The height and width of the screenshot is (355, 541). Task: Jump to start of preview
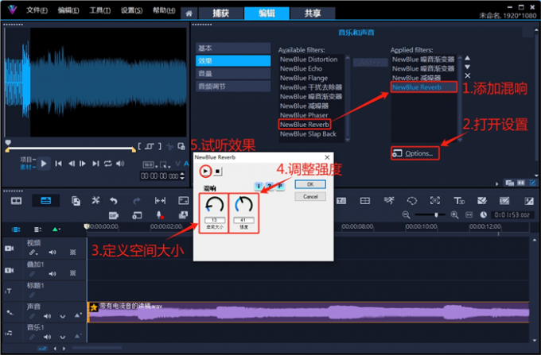click(x=58, y=164)
